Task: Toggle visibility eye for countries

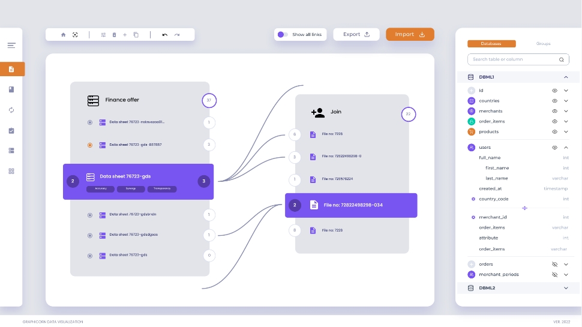Action: (x=554, y=101)
